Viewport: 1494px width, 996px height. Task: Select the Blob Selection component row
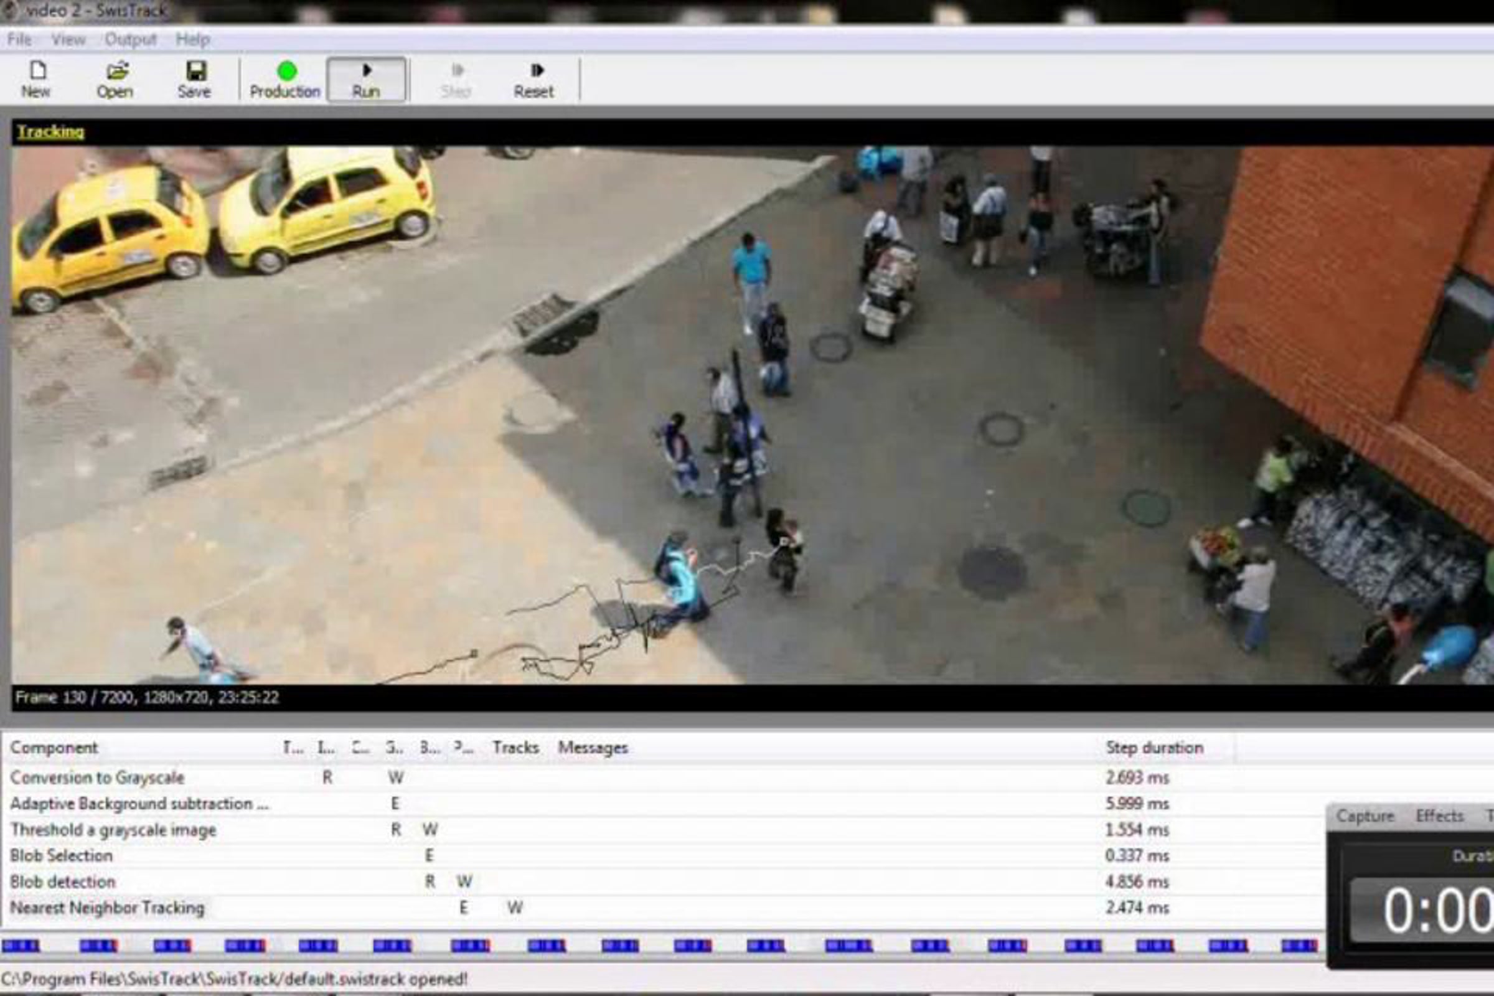(x=61, y=855)
